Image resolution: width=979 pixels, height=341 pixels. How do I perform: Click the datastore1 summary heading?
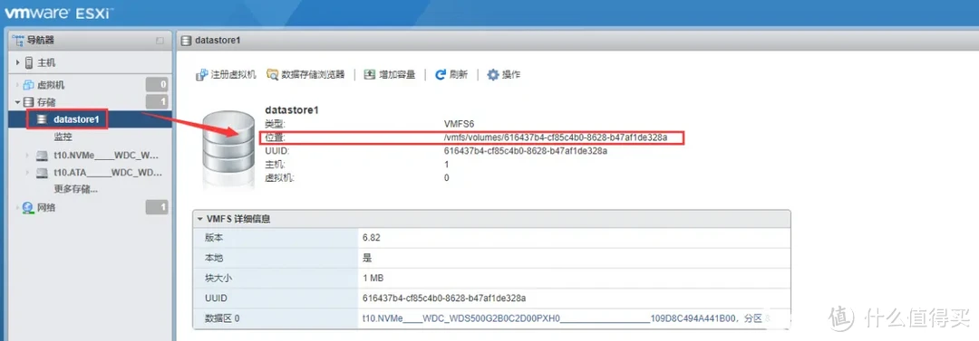(x=292, y=110)
